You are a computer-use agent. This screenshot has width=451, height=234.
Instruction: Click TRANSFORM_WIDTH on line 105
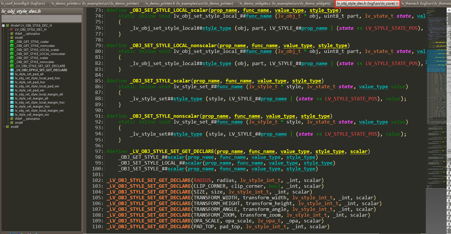pos(215,198)
